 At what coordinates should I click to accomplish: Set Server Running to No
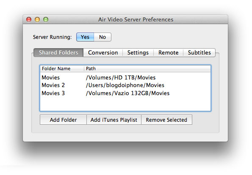(102, 37)
